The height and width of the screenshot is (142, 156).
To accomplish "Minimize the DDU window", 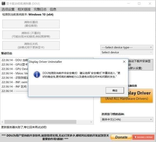I will pos(128,4).
